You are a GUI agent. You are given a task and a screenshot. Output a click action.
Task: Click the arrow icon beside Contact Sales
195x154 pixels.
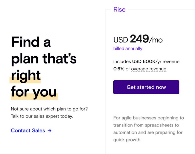point(49,130)
